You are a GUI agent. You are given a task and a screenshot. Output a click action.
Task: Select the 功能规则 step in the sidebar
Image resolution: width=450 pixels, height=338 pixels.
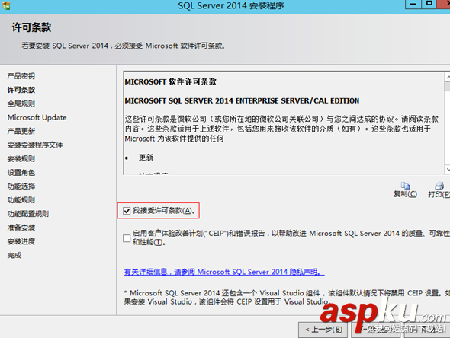point(21,200)
